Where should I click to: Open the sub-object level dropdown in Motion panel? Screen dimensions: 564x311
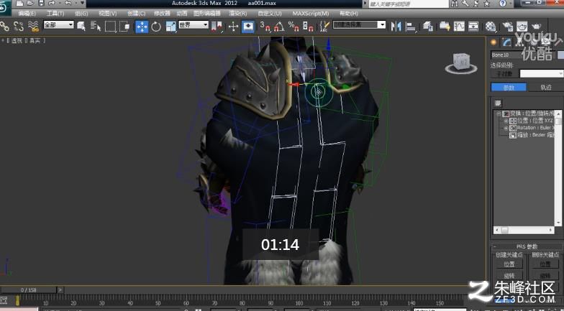542,73
